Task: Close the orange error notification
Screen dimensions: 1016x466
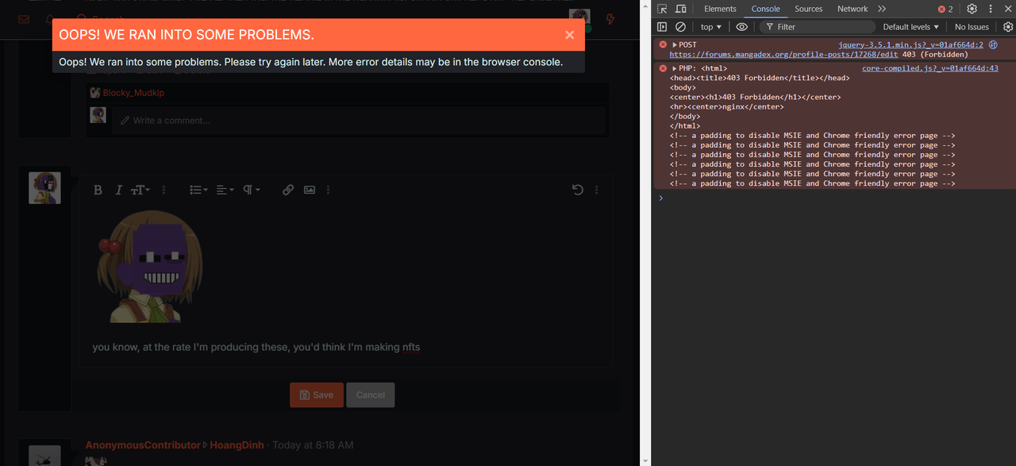Action: [570, 35]
